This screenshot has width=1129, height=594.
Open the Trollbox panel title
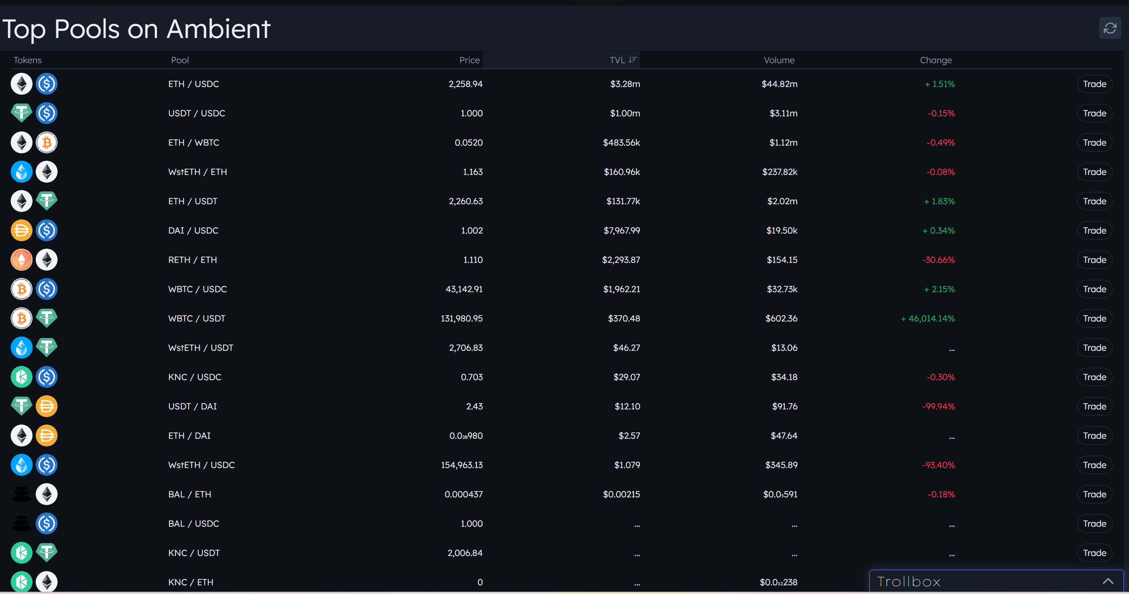coord(909,582)
